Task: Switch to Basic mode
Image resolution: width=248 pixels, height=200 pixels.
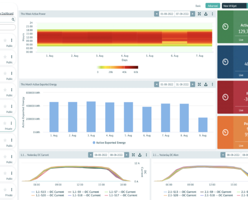Action: coord(198,6)
